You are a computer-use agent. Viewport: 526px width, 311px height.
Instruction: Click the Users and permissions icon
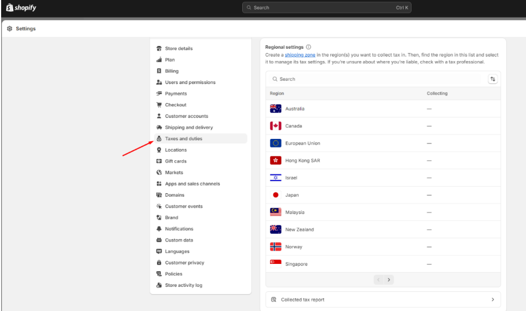pyautogui.click(x=159, y=82)
